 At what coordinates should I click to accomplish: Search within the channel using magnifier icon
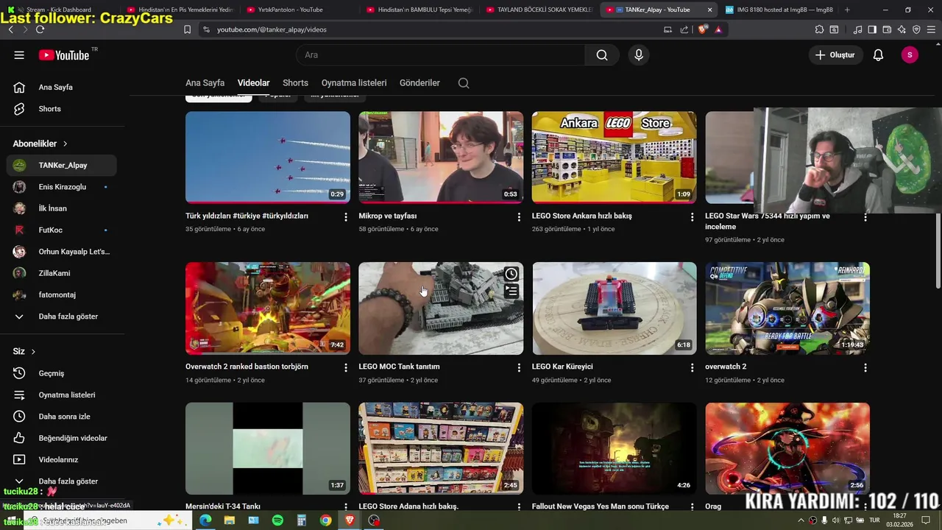click(x=464, y=83)
